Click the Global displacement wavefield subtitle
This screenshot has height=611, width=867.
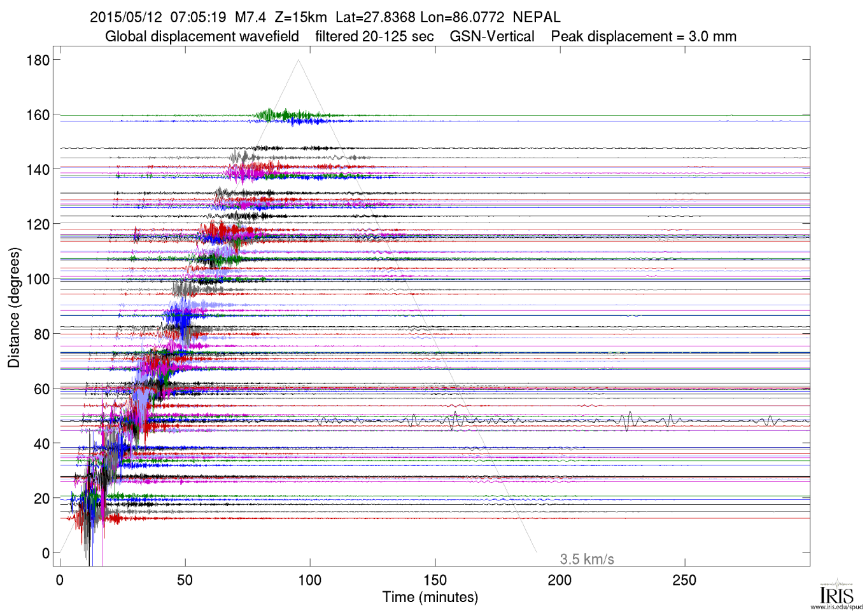(x=202, y=36)
